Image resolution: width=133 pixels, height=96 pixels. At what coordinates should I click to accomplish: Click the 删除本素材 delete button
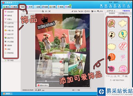[x=43, y=85]
